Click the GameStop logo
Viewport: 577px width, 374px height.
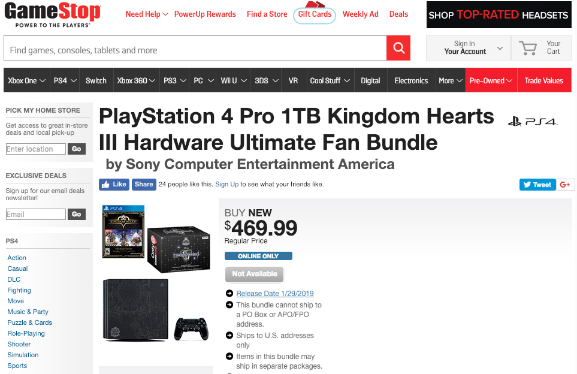tap(52, 15)
